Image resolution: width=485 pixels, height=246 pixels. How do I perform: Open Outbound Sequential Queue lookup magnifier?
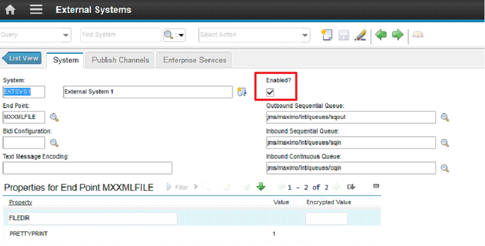pyautogui.click(x=445, y=117)
